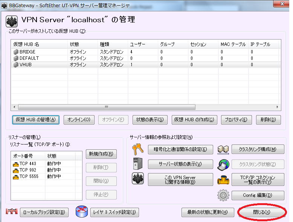Open サーバー状態の表示(V)

click(180, 164)
